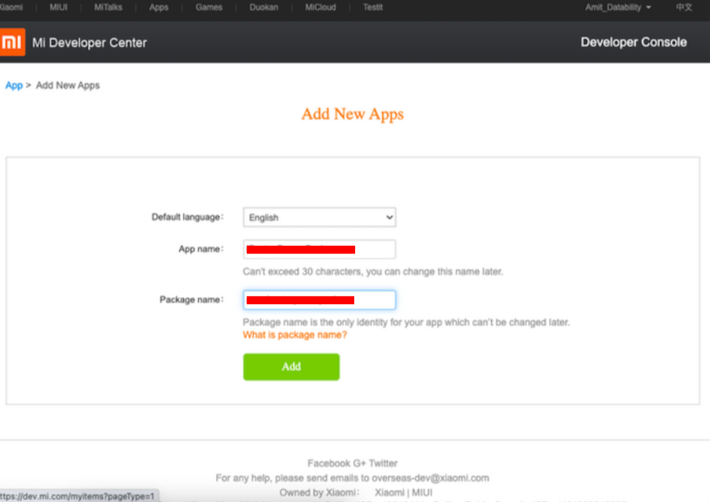
Task: Open MiCloud top nav link
Action: point(321,7)
